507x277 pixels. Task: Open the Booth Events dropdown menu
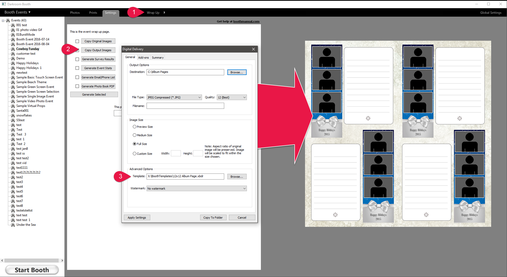tap(17, 12)
